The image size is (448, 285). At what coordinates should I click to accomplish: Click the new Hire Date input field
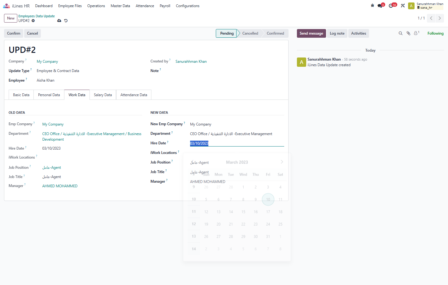[237, 143]
